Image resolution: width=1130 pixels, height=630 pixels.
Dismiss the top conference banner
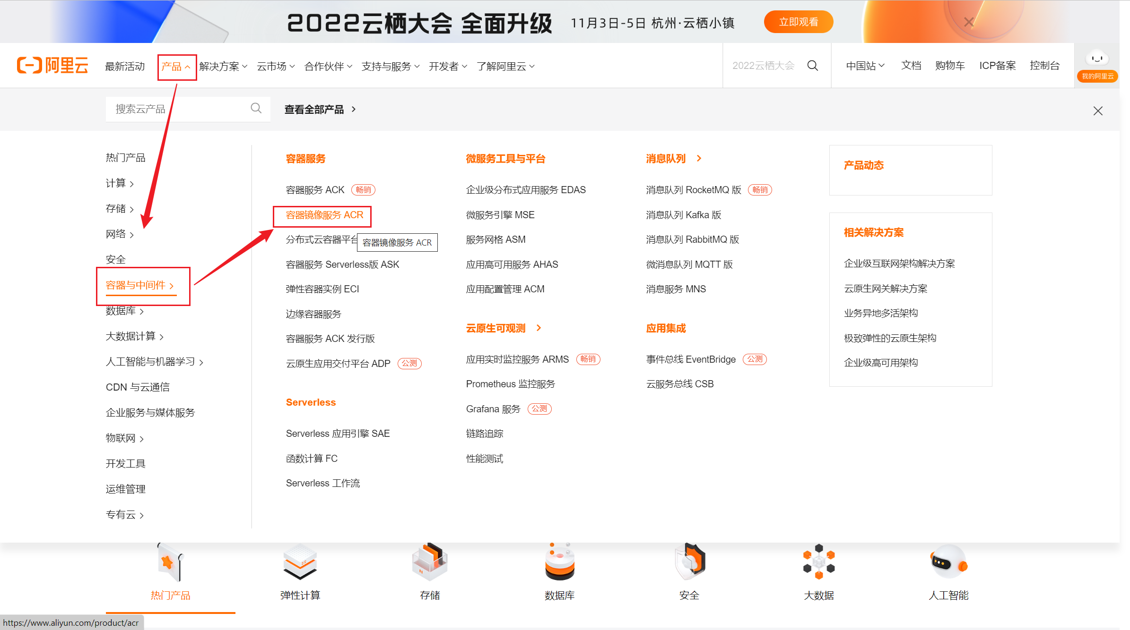pyautogui.click(x=968, y=22)
